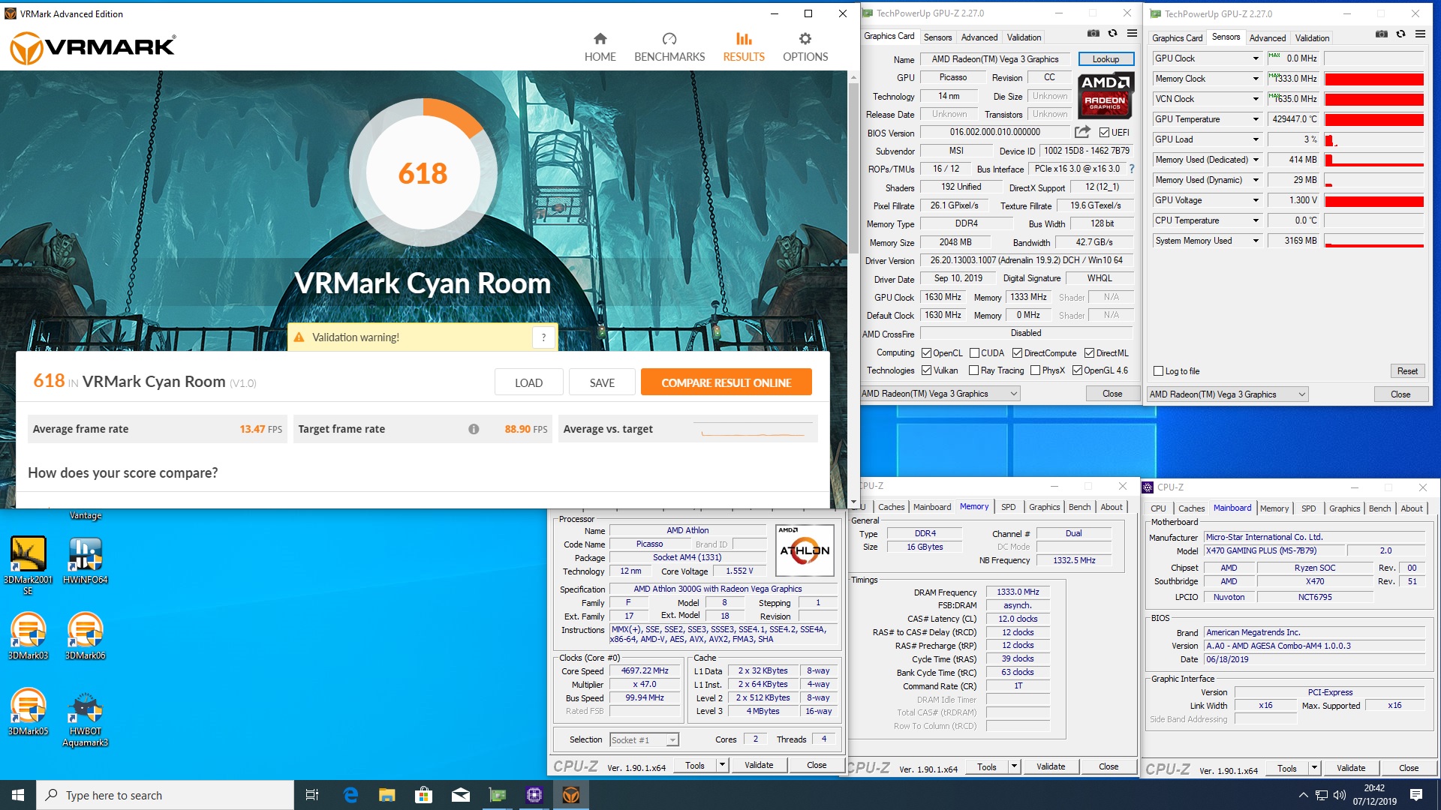Toggle the DirectCompute checkbox
This screenshot has height=810, width=1441.
1017,353
